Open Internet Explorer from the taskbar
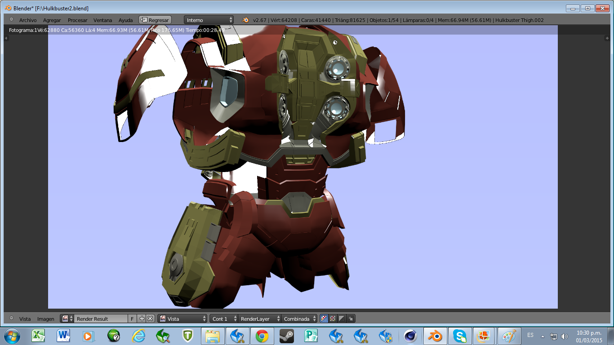The height and width of the screenshot is (345, 614). pos(138,336)
